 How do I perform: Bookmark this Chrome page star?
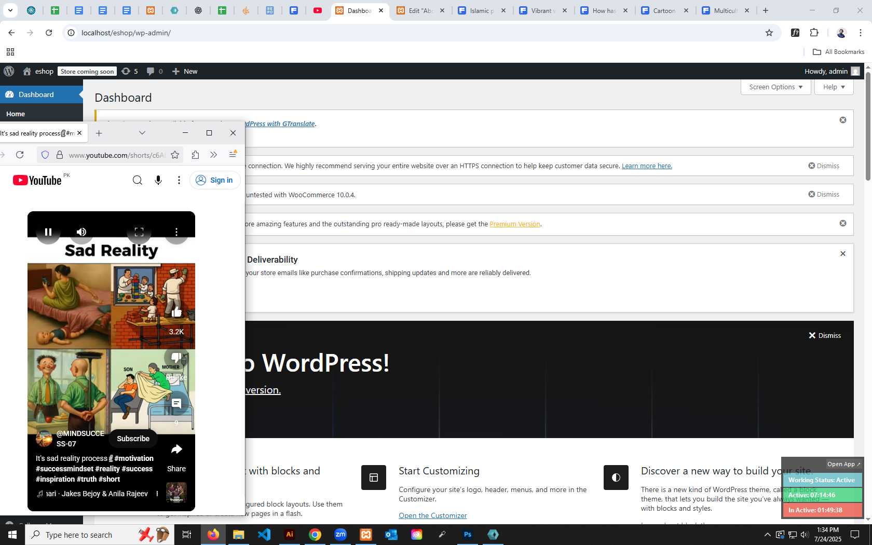click(769, 33)
